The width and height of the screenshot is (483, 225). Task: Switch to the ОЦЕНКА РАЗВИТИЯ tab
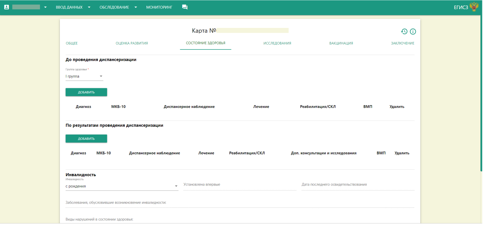click(132, 43)
